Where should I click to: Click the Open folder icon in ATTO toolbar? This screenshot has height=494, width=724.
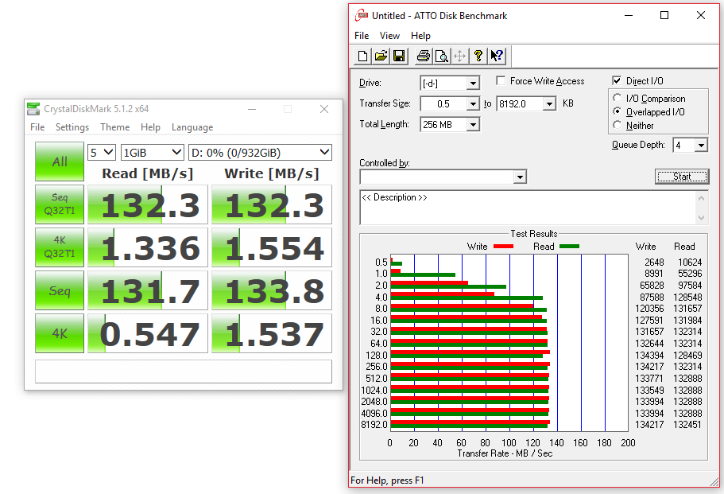click(x=381, y=56)
